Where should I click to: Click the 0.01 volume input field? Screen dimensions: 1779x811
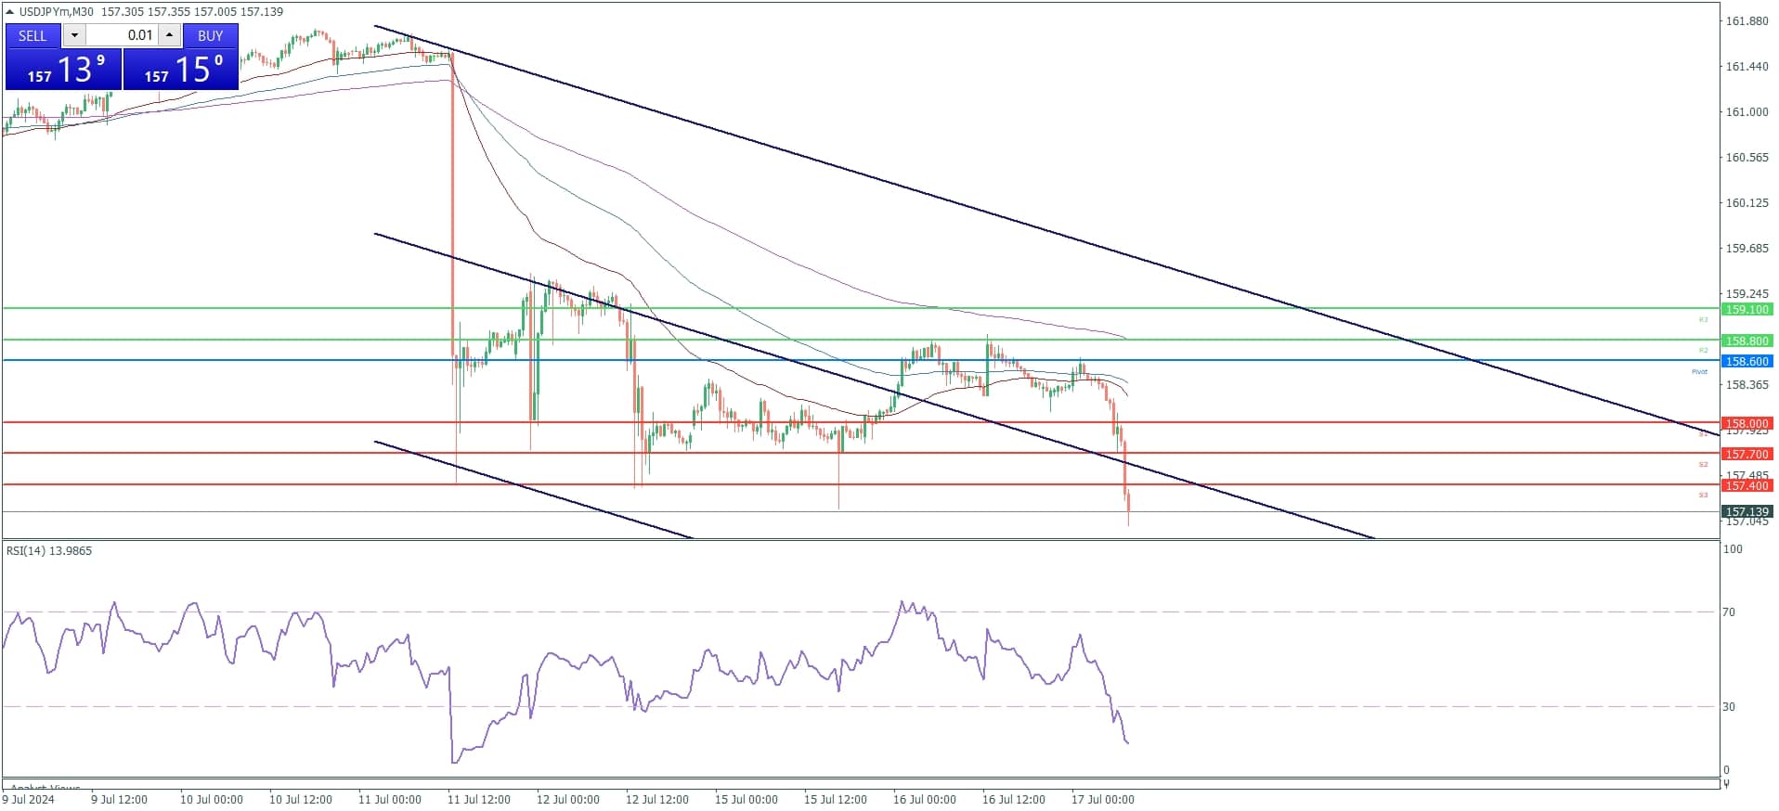point(122,35)
